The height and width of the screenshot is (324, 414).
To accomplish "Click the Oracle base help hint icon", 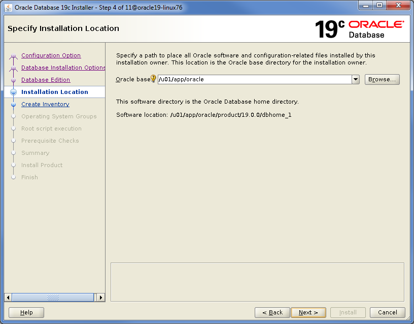I will click(154, 79).
